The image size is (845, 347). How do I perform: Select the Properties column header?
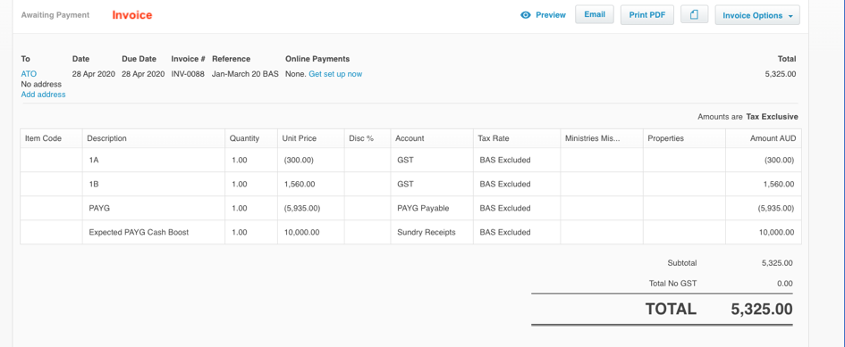[684, 138]
